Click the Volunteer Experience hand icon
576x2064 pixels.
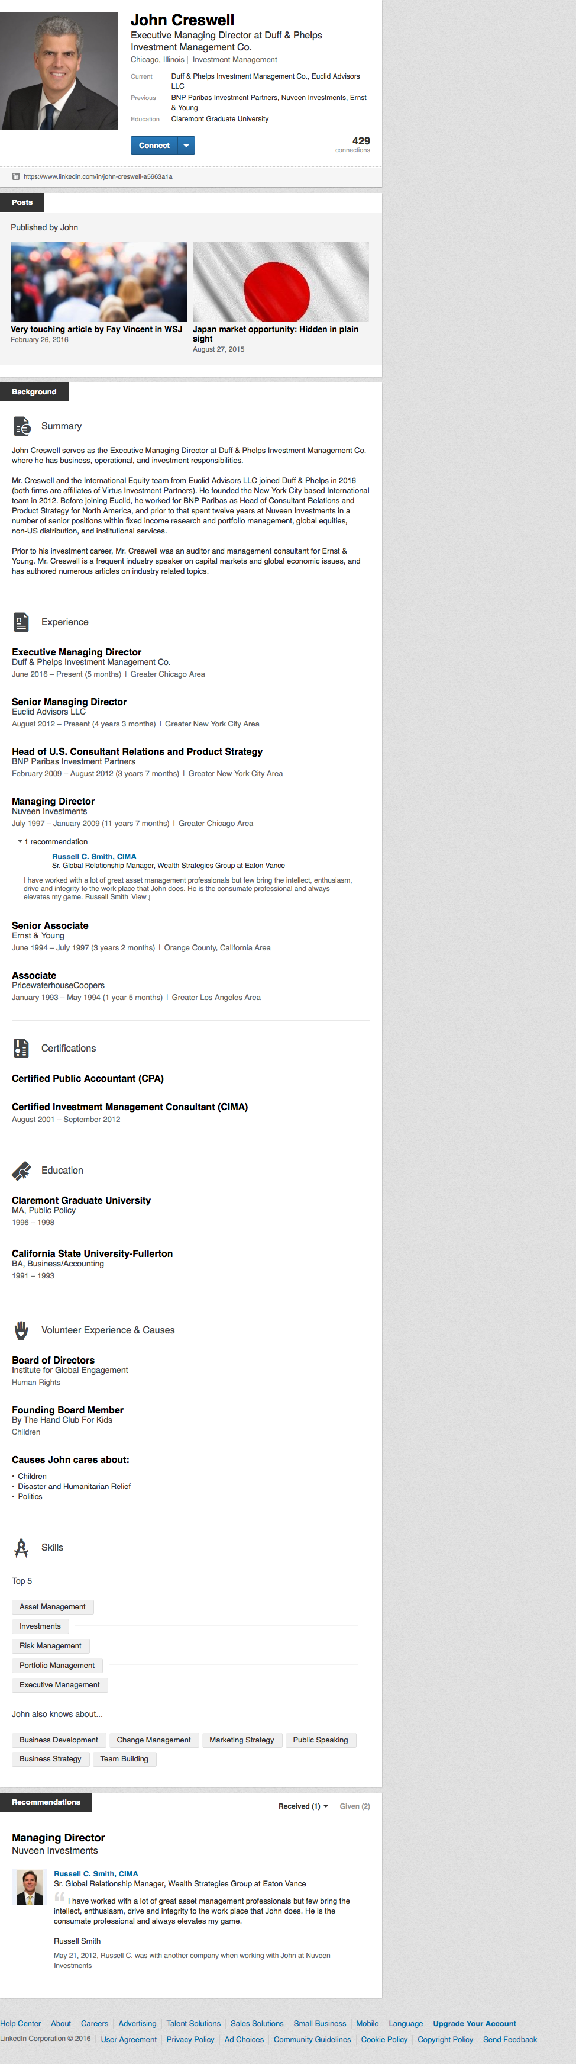click(x=22, y=1330)
